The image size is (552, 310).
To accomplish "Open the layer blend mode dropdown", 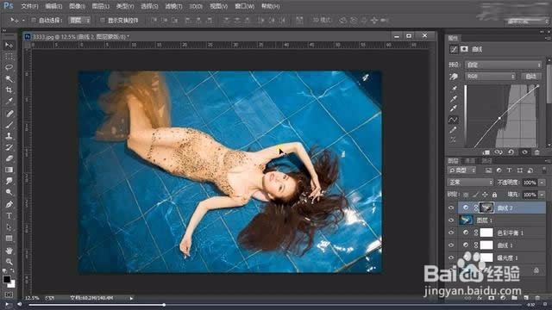I will click(470, 183).
